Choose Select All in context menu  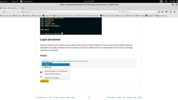pos(56,67)
